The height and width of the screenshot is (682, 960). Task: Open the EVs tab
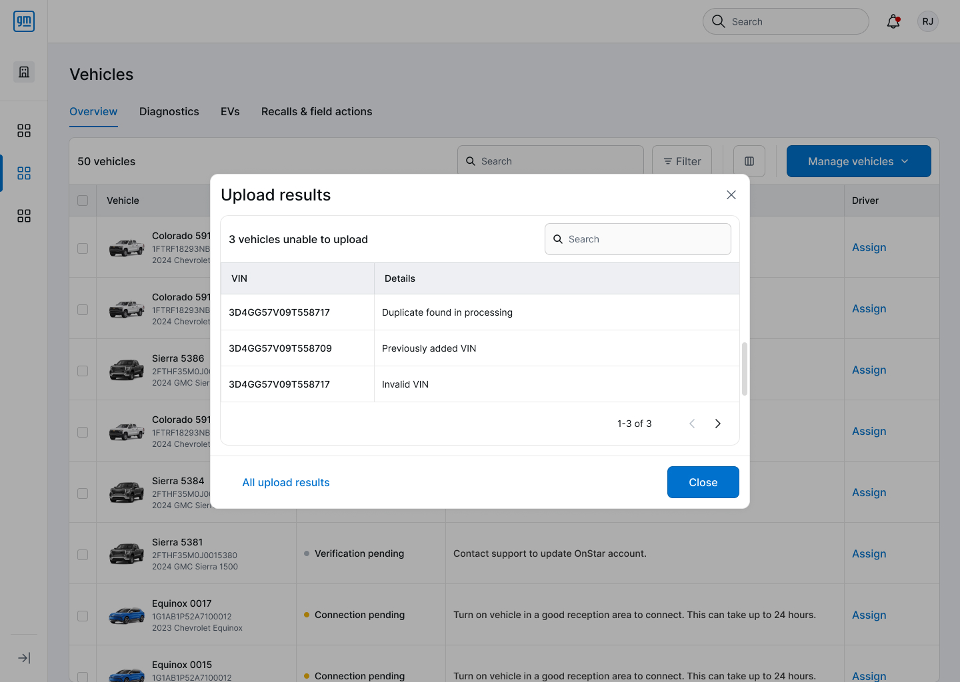click(x=230, y=112)
